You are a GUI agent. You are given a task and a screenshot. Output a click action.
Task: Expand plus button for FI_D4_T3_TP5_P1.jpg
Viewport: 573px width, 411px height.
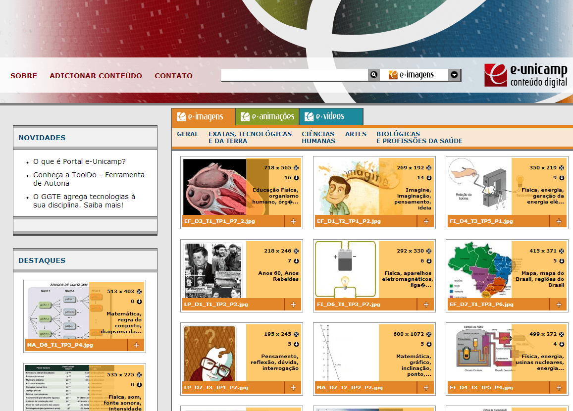pyautogui.click(x=558, y=221)
